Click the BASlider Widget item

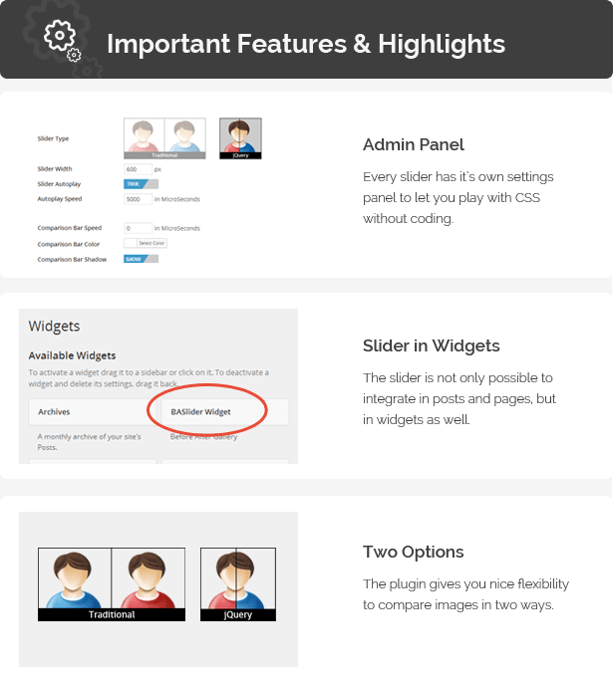point(209,410)
